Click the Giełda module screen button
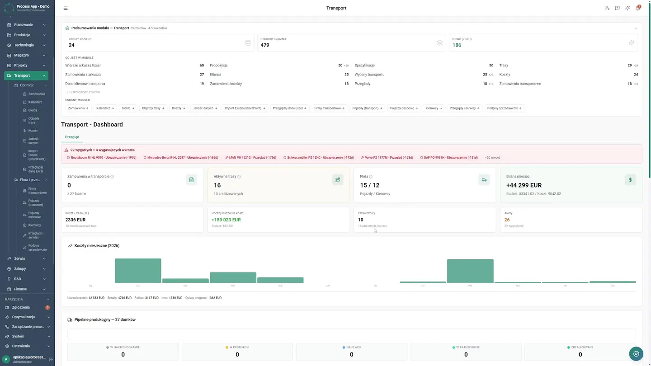The width and height of the screenshot is (651, 366). tap(127, 108)
